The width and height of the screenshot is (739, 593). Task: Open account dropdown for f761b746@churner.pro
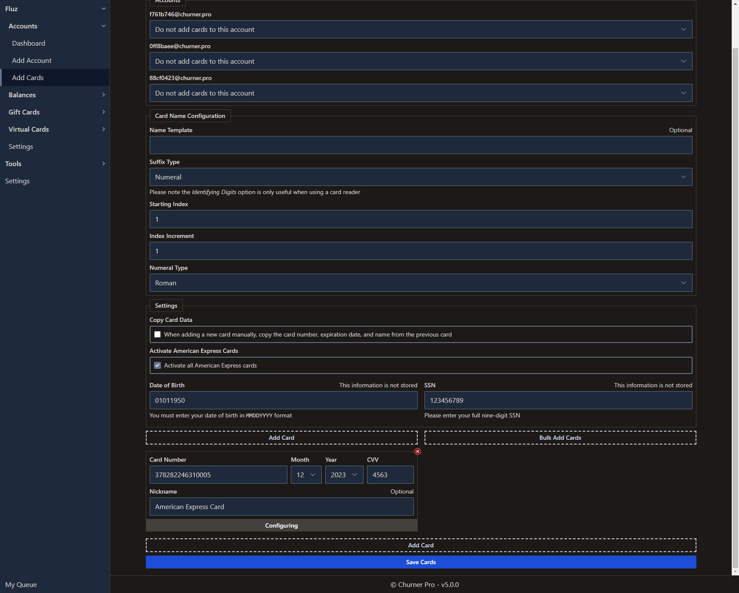[420, 29]
